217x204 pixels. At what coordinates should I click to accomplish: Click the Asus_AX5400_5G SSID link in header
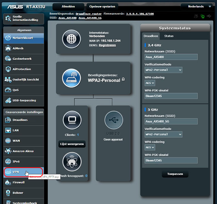[x=90, y=18]
